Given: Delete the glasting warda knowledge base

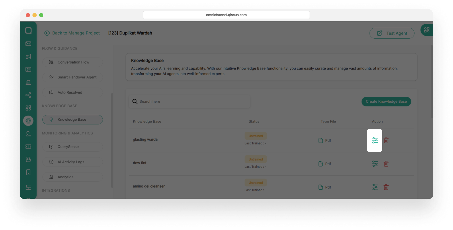Looking at the screenshot, I should (x=386, y=140).
